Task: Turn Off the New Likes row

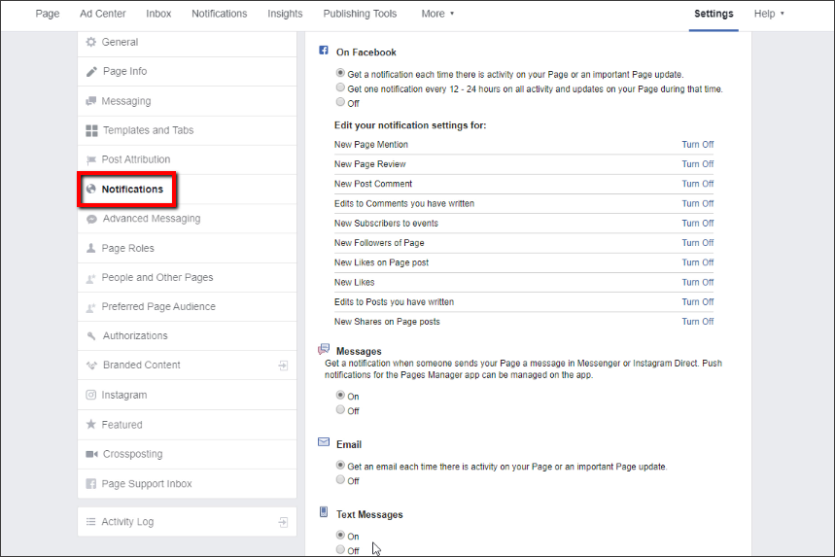Action: tap(698, 282)
